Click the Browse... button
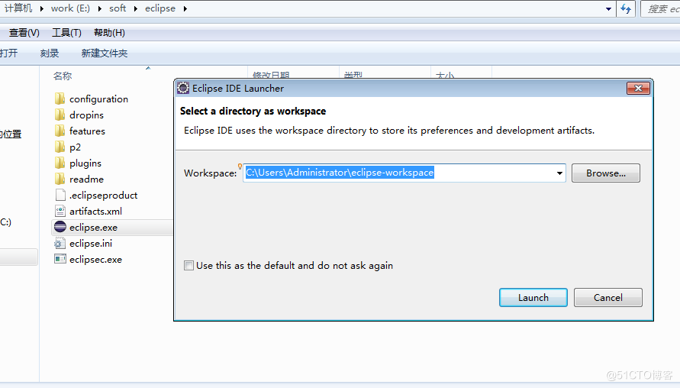 pyautogui.click(x=605, y=173)
